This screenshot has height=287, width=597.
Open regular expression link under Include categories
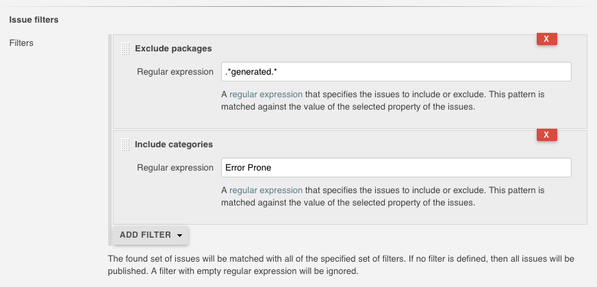click(x=266, y=190)
